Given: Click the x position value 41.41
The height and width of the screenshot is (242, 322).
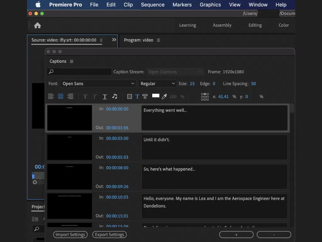Looking at the screenshot, I should click(x=224, y=96).
